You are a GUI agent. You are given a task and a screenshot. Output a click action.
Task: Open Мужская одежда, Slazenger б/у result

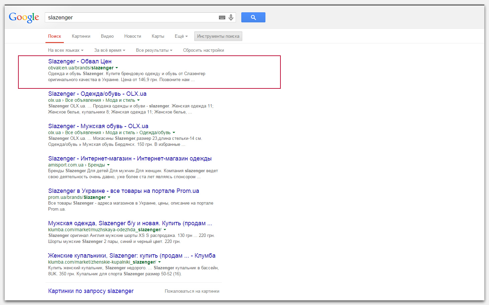pos(130,223)
